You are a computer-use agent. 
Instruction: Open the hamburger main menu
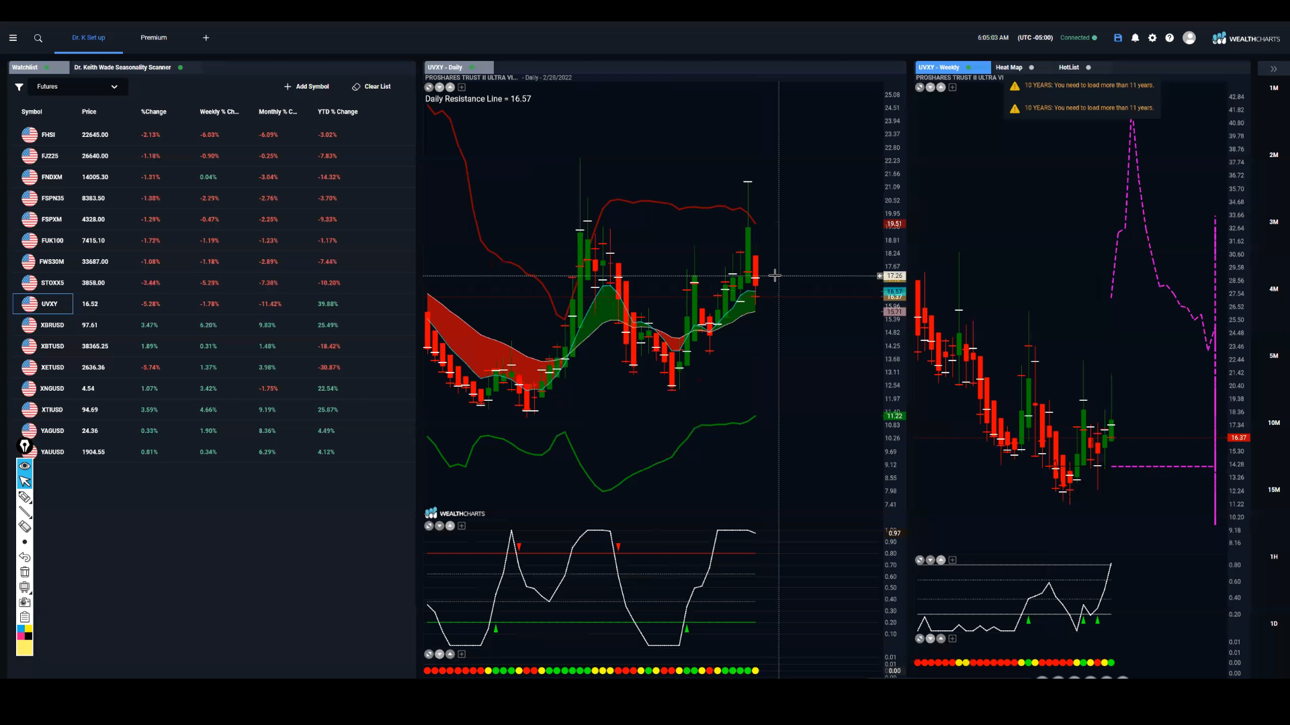coord(13,38)
